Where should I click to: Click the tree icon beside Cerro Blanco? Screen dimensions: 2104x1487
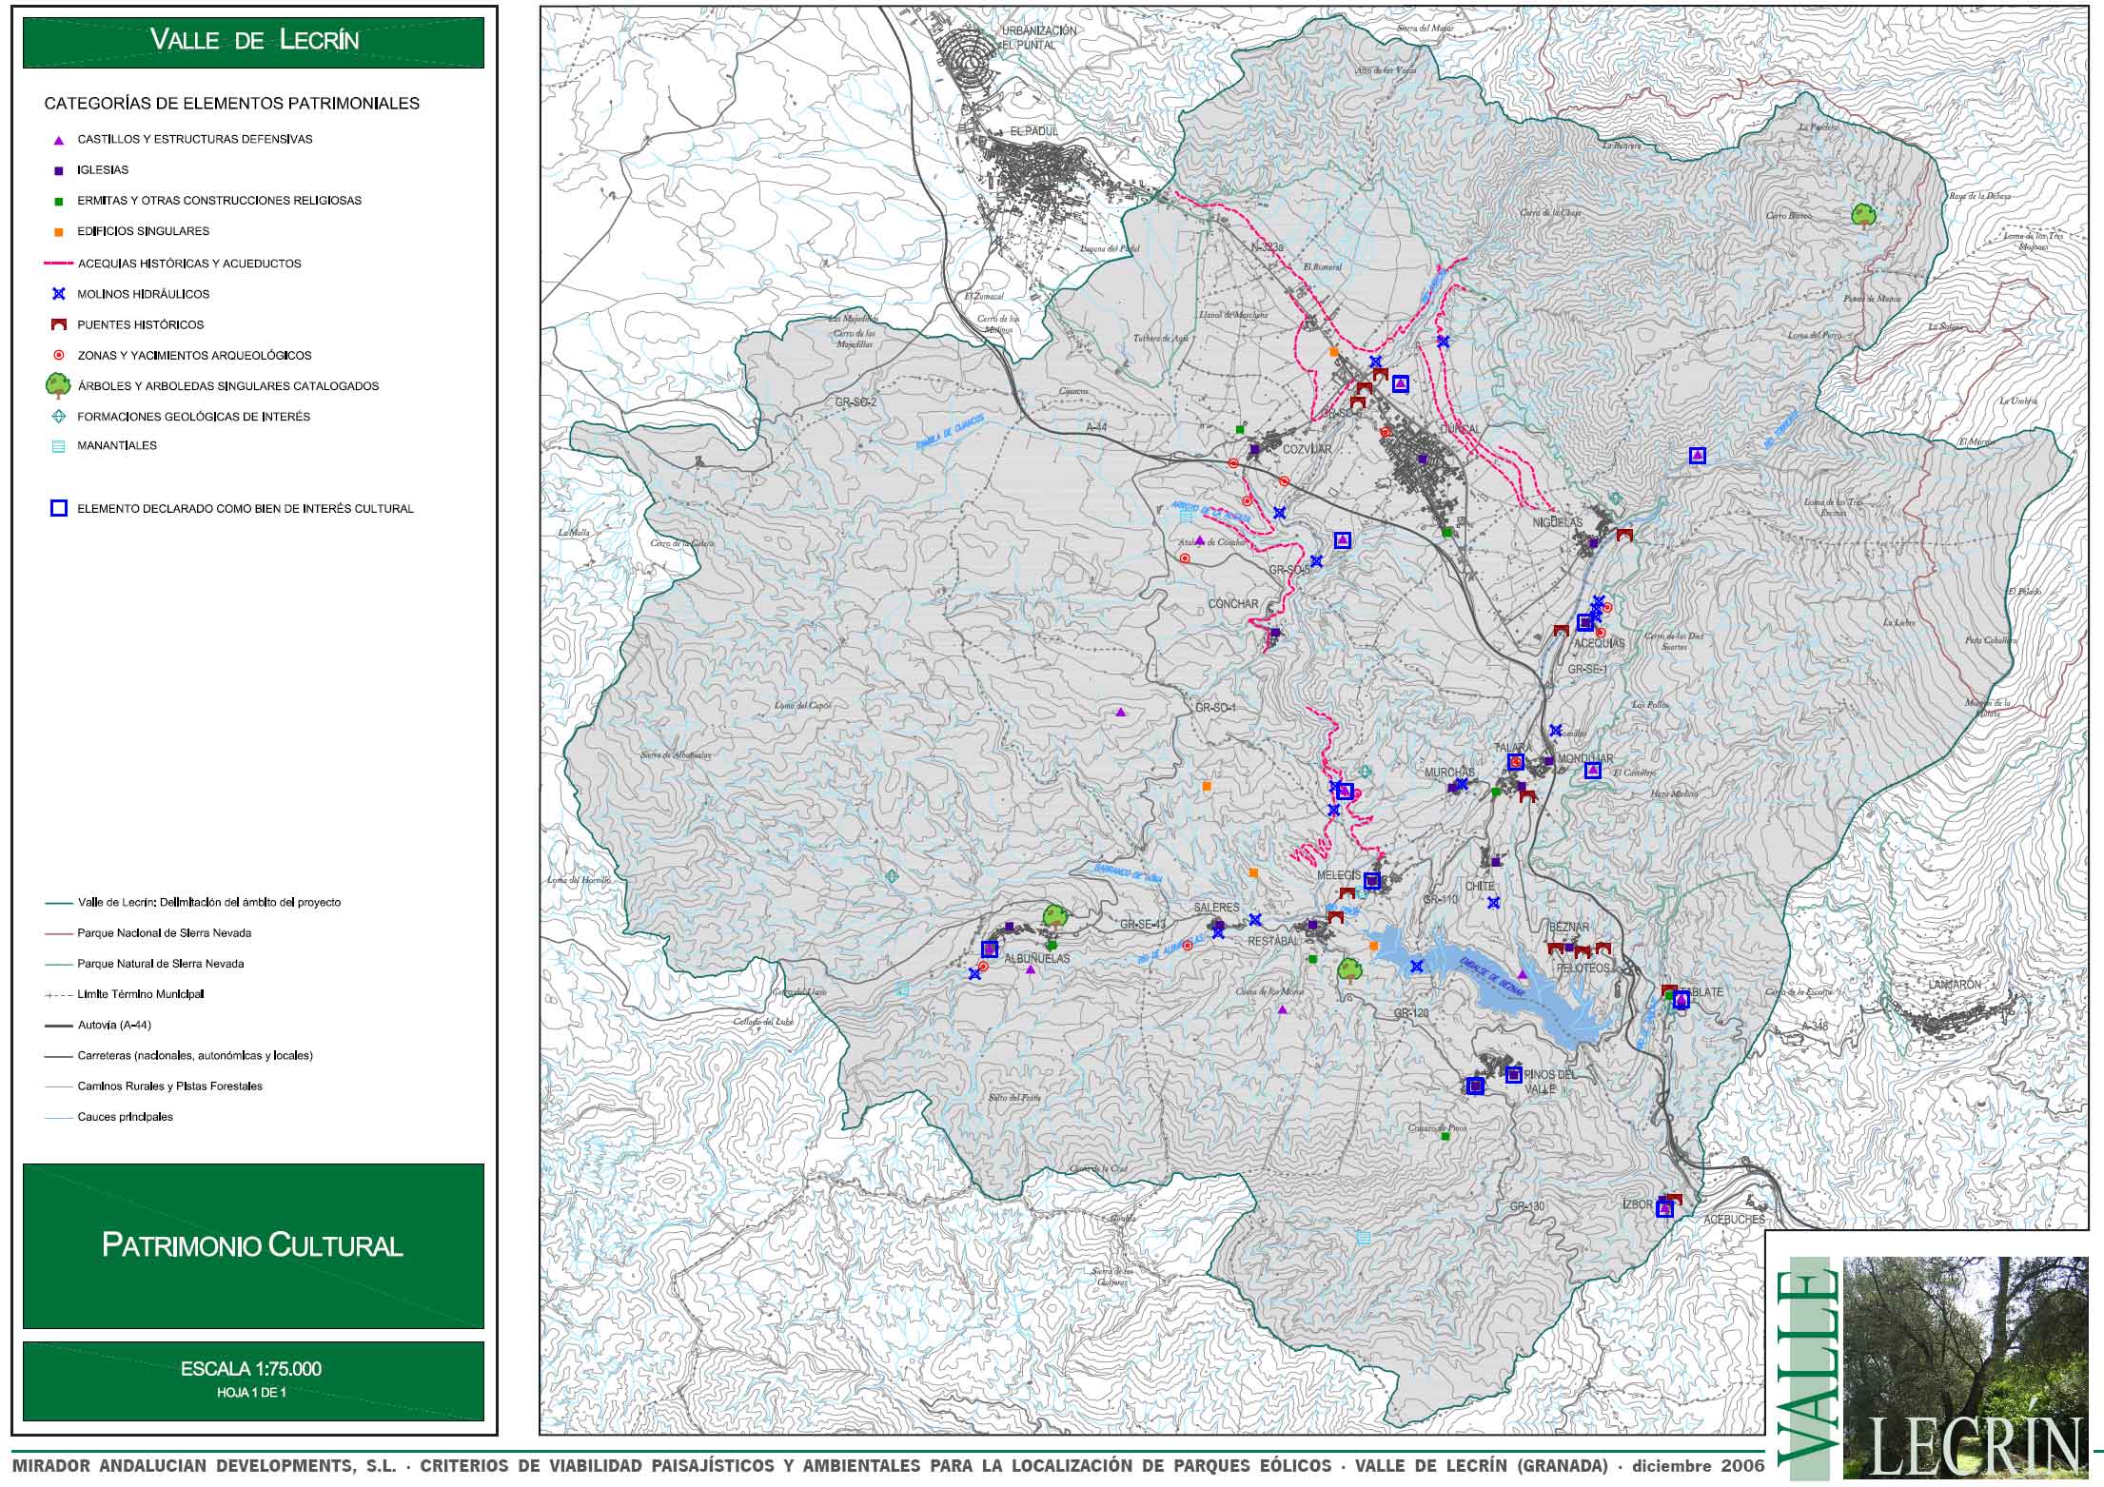click(x=1863, y=215)
